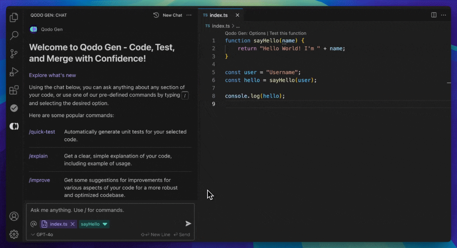Open the Explore what's new link
Image resolution: width=457 pixels, height=248 pixels.
[x=52, y=75]
